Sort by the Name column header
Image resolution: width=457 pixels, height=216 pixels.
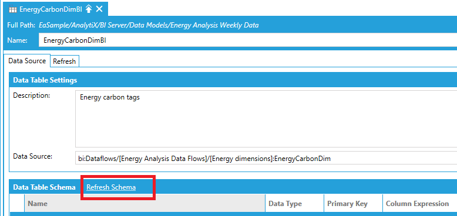coord(145,204)
